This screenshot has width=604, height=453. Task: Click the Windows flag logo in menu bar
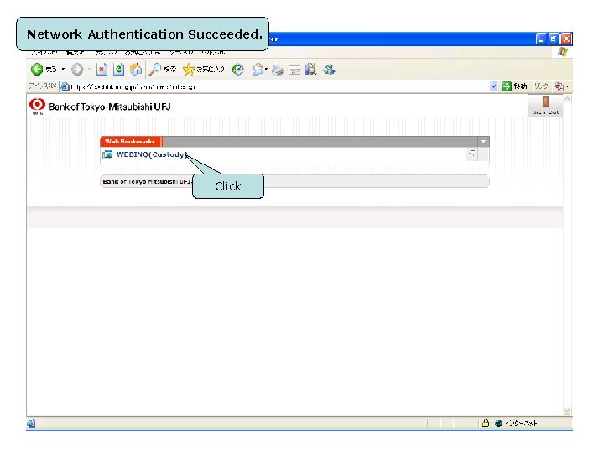point(562,52)
